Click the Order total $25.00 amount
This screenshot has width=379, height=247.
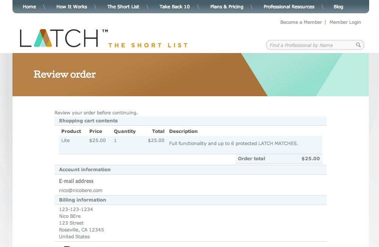(311, 159)
